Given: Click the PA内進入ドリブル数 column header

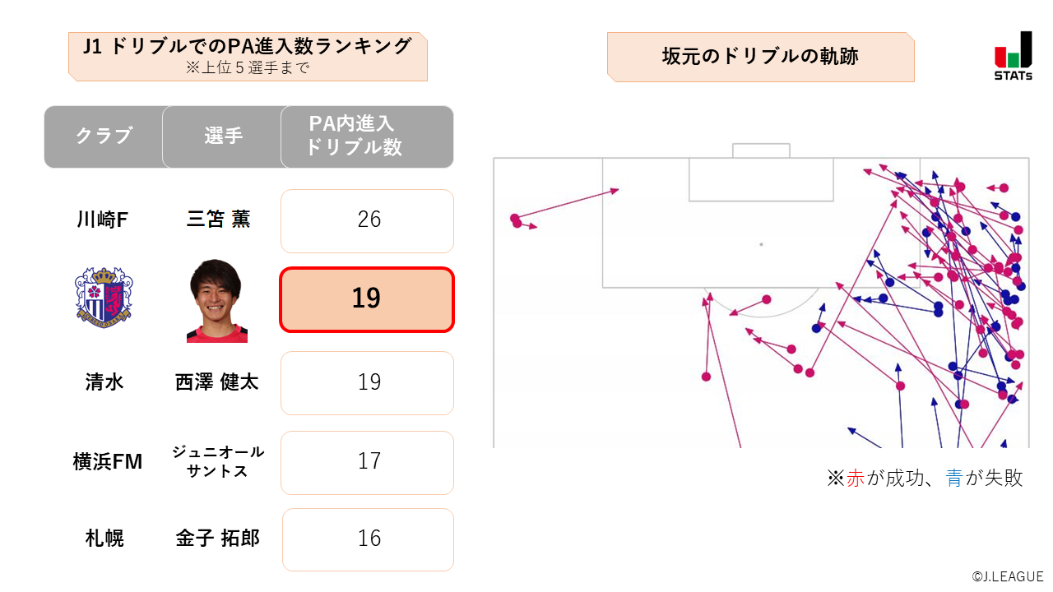Looking at the screenshot, I should click(367, 136).
